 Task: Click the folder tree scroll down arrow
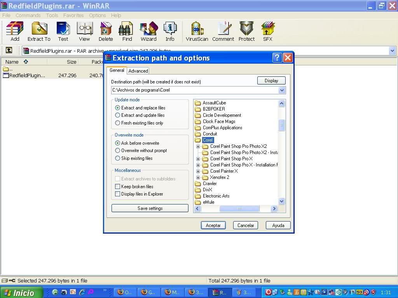coord(281,201)
